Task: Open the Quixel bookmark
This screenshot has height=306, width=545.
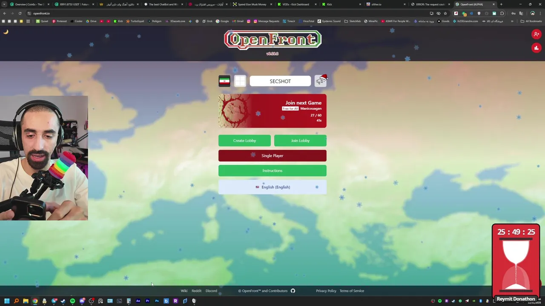Action: 42,21
